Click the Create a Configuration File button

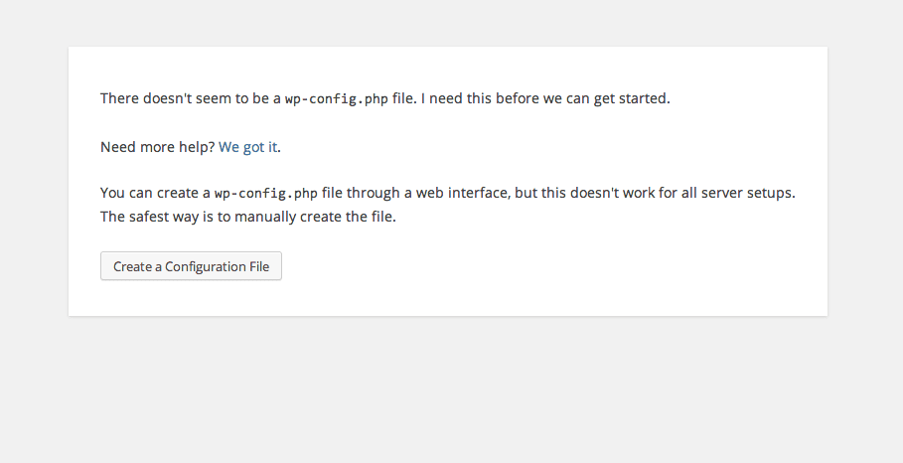click(191, 266)
